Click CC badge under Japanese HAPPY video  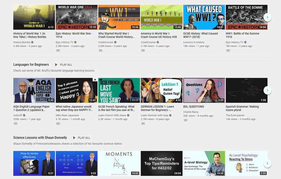point(58,123)
